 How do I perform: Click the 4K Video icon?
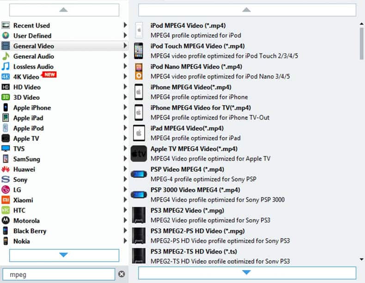click(x=6, y=77)
